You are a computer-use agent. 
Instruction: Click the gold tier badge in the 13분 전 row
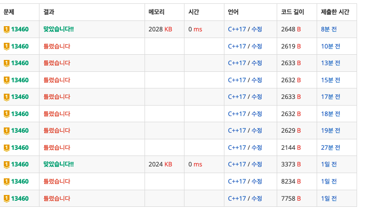pos(7,63)
